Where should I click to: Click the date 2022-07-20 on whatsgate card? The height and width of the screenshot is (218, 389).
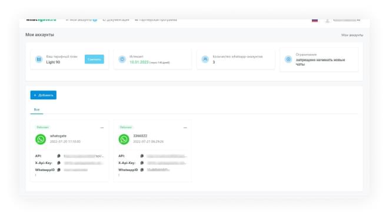click(65, 142)
